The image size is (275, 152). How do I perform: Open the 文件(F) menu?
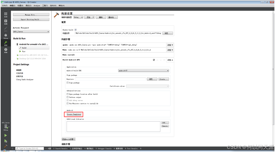click(4, 6)
